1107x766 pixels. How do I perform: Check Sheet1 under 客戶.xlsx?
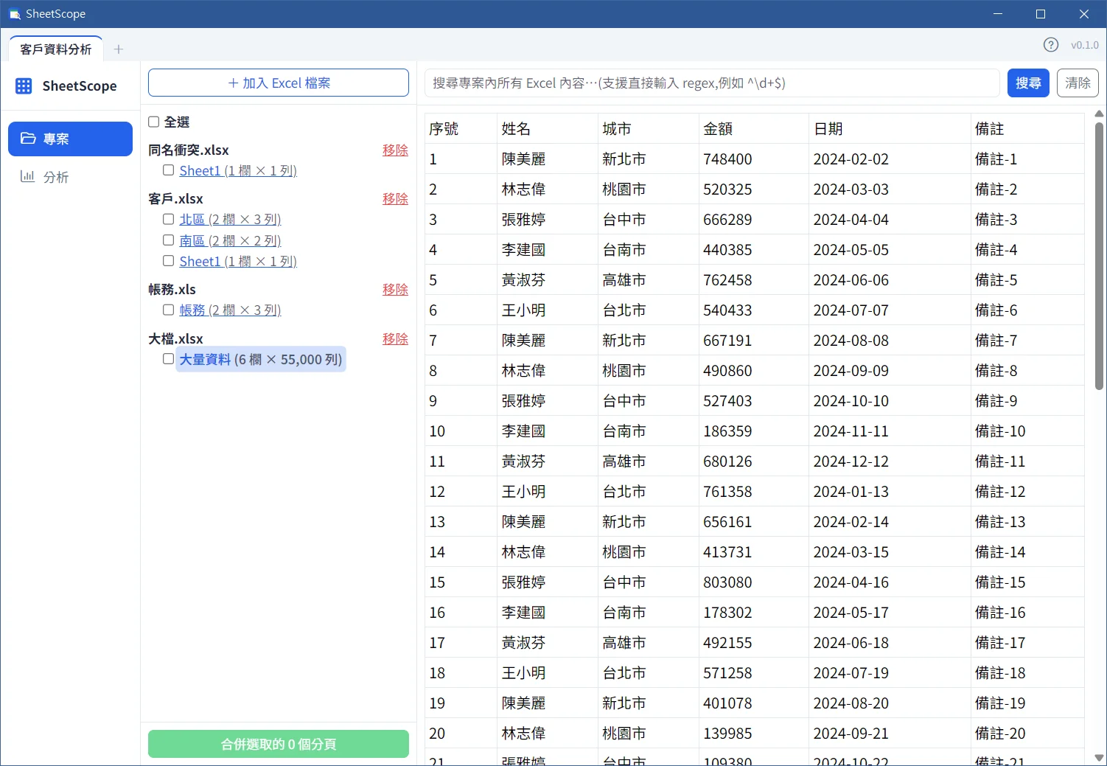tap(169, 261)
